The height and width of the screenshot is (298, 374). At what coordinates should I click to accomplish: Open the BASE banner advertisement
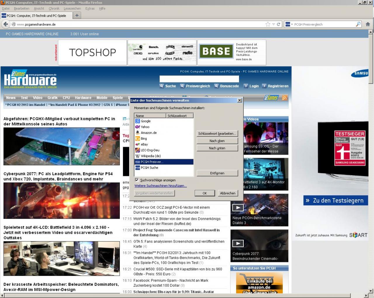tap(232, 52)
